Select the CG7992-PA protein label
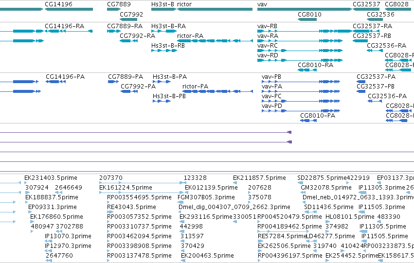Image resolution: width=414 pixels, height=263 pixels. [138, 87]
